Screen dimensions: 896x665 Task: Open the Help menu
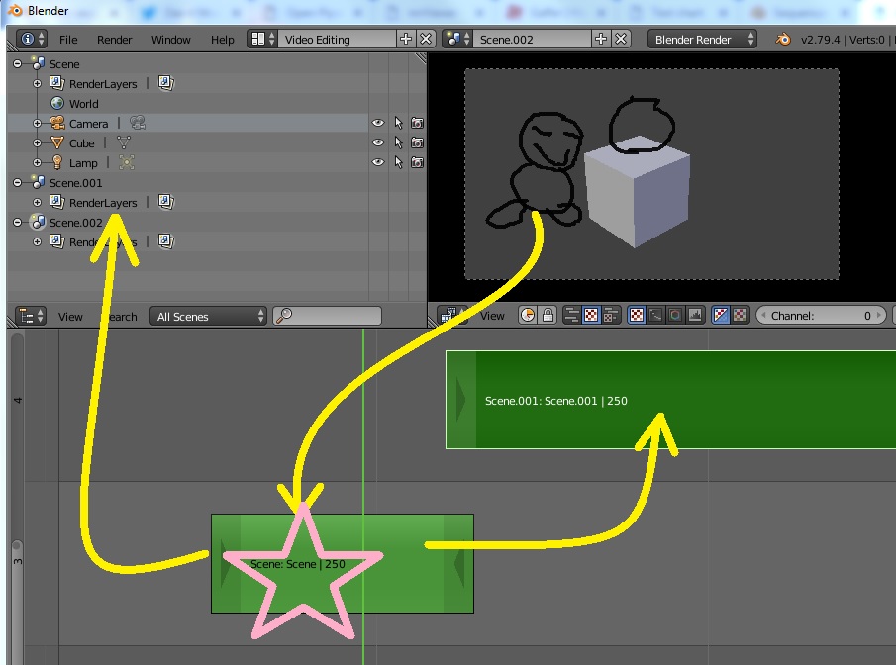(223, 40)
